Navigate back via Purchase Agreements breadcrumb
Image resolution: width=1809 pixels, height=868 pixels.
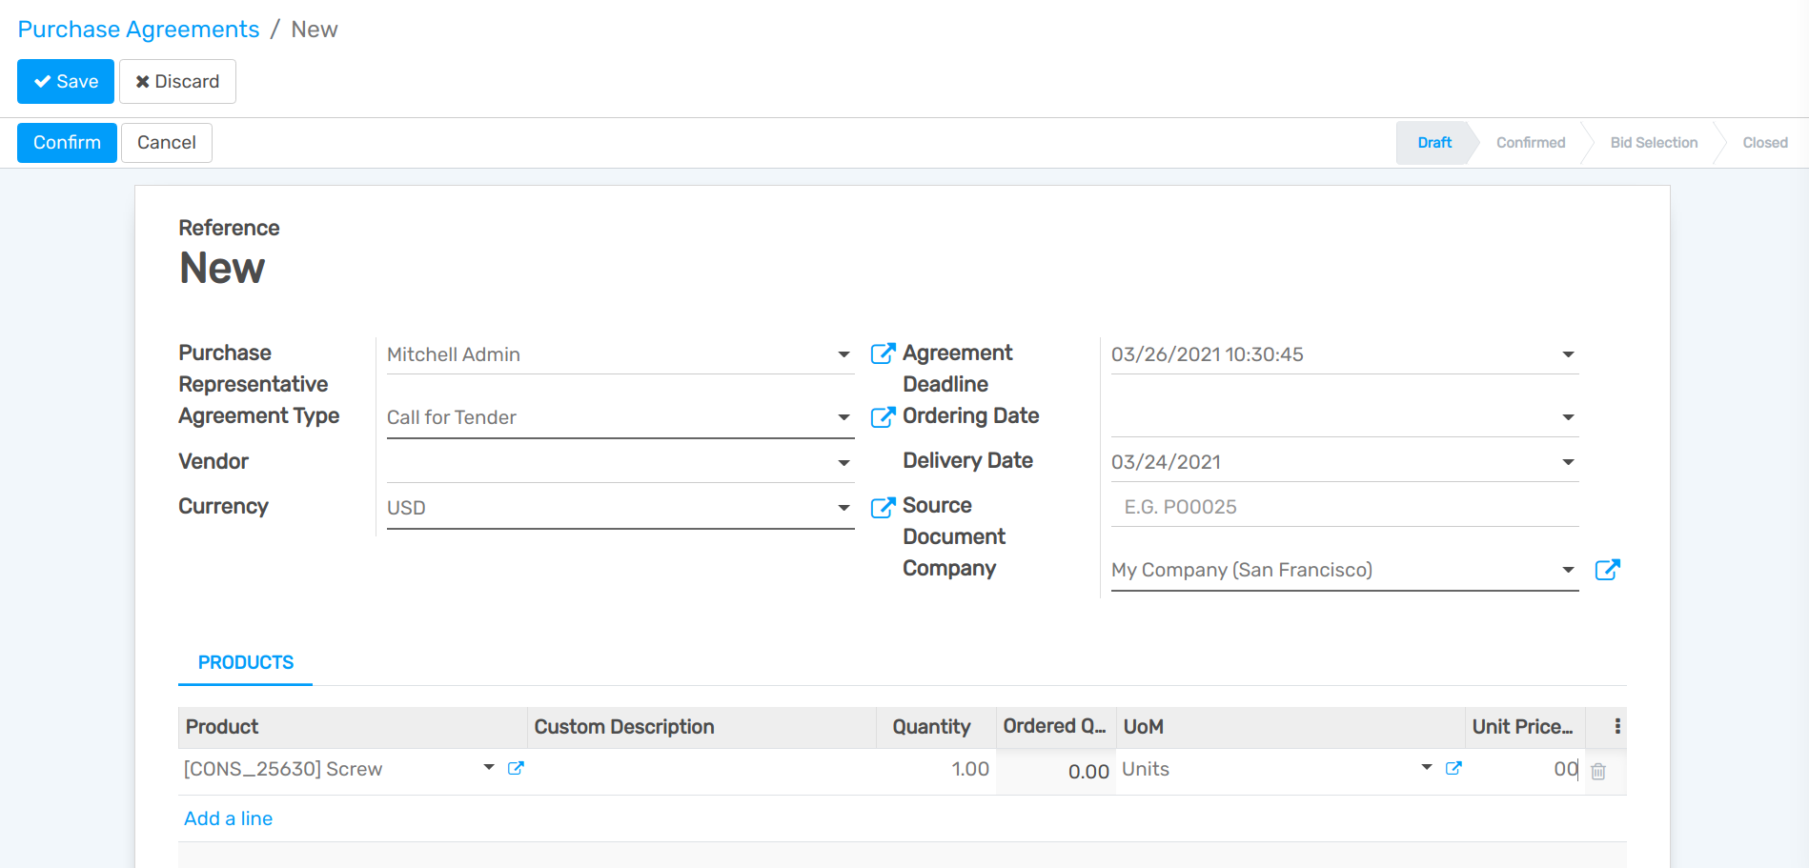pos(138,29)
